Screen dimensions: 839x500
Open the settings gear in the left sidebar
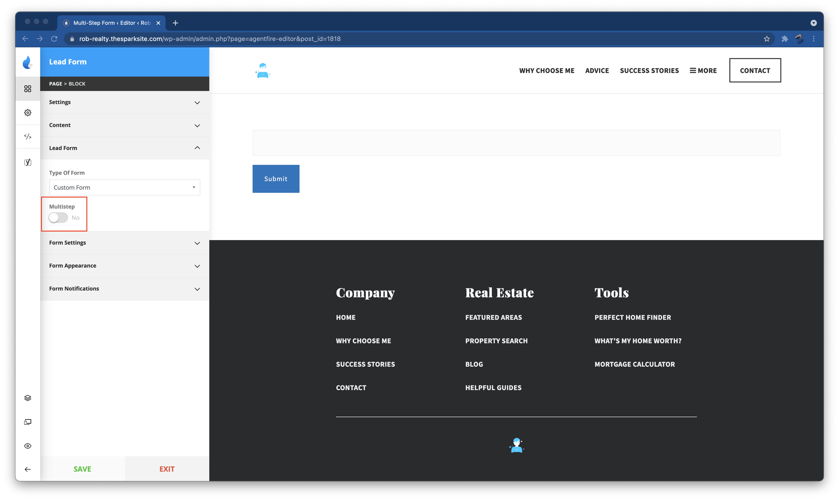click(28, 113)
